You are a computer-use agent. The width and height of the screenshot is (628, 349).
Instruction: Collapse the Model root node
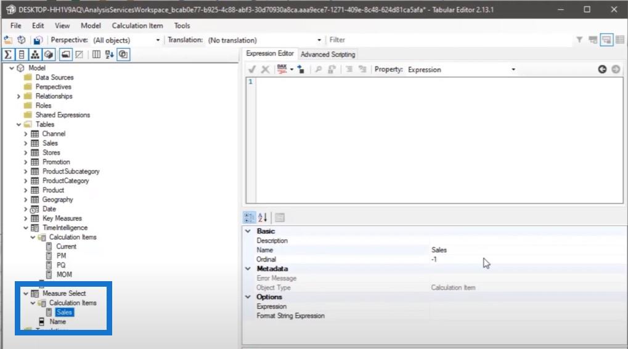tap(12, 68)
